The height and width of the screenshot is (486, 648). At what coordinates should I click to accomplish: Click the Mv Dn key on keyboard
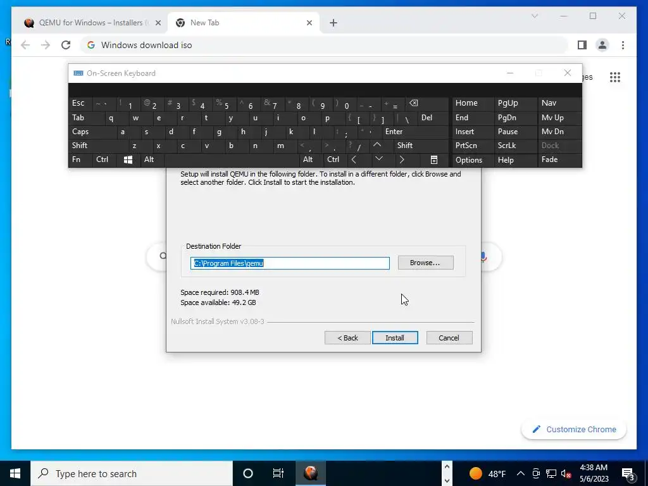click(559, 132)
